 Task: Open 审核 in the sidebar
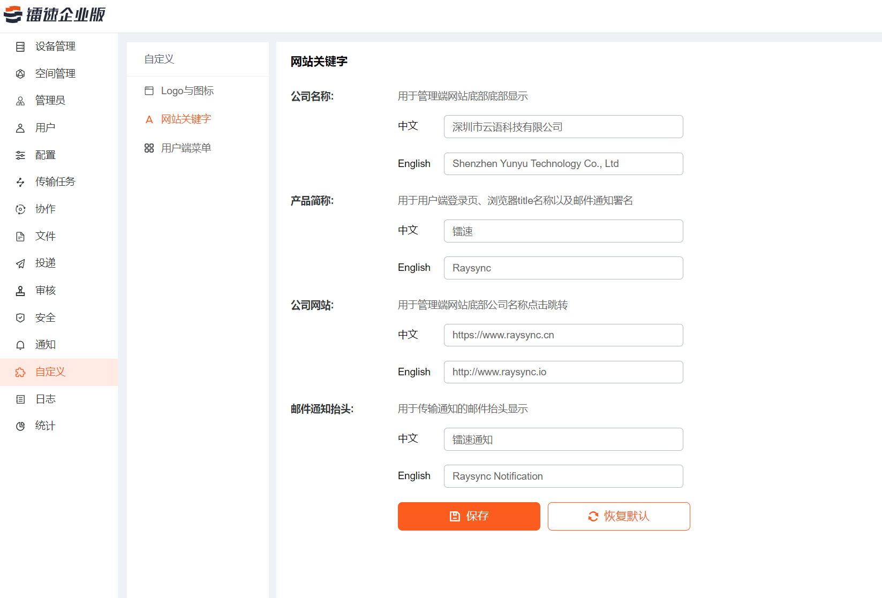(59, 291)
